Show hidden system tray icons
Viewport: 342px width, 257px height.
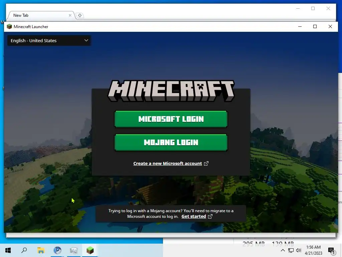tap(283, 250)
